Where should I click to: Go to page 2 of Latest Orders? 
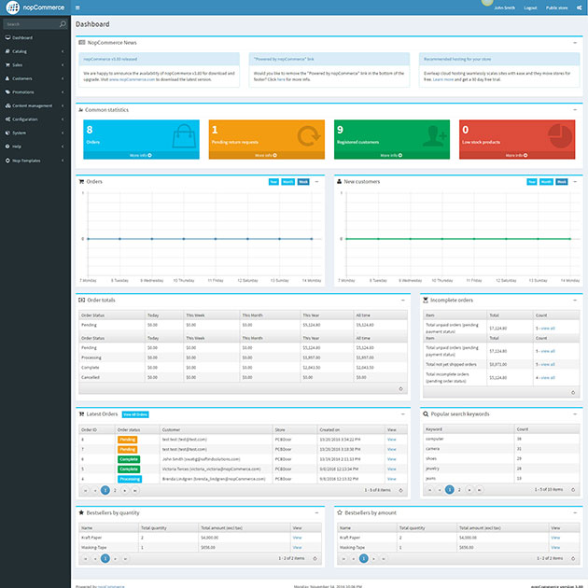pyautogui.click(x=115, y=490)
